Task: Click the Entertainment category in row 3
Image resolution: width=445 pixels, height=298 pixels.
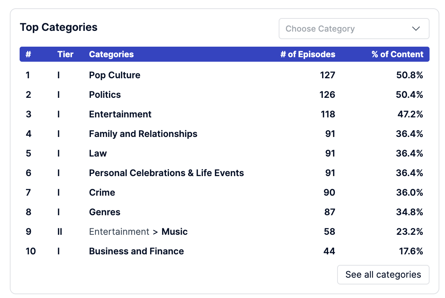Action: click(x=120, y=114)
